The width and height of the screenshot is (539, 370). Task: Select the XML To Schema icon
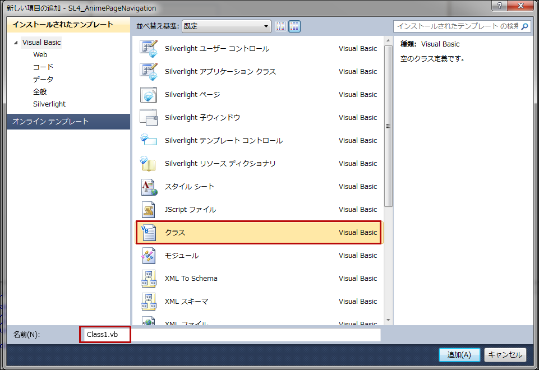(149, 279)
